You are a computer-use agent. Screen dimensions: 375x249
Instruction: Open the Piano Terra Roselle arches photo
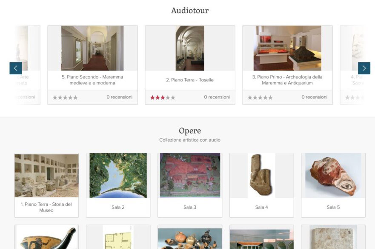click(x=190, y=48)
